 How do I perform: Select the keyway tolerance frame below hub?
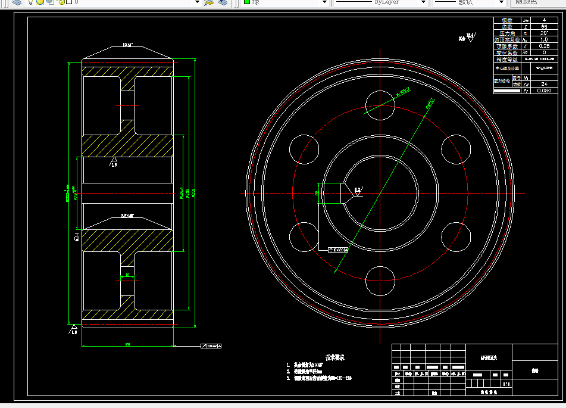338,250
